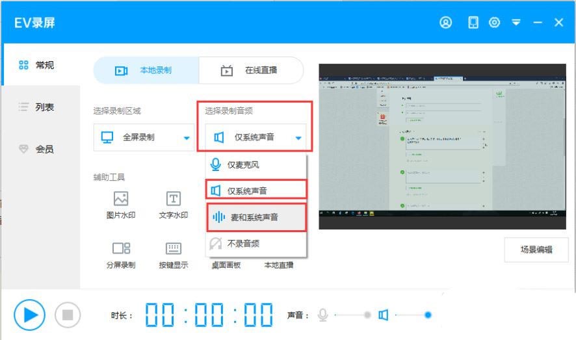Open the 按键显示 keyboard display tool
This screenshot has width=576, height=340.
click(x=174, y=255)
